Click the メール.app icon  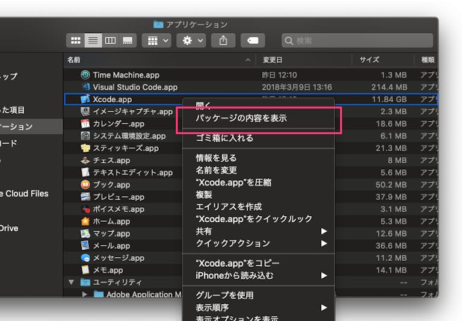[85, 246]
